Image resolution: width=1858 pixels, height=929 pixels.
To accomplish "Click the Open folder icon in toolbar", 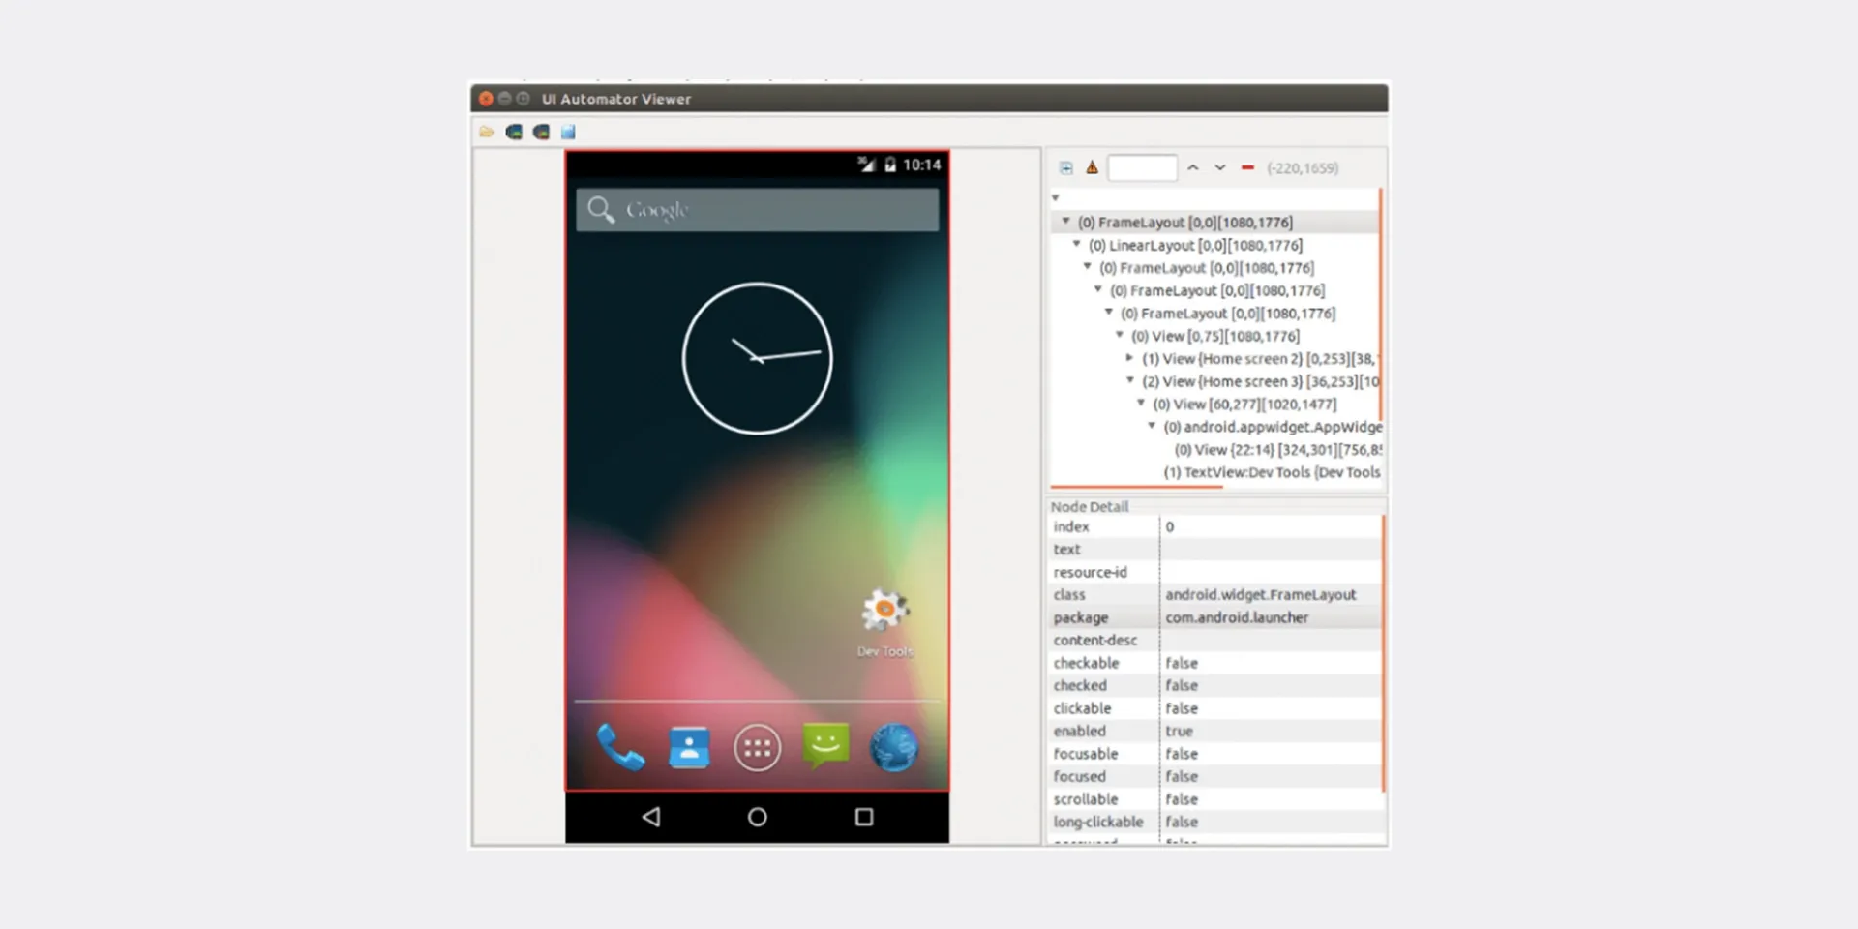I will (x=487, y=132).
